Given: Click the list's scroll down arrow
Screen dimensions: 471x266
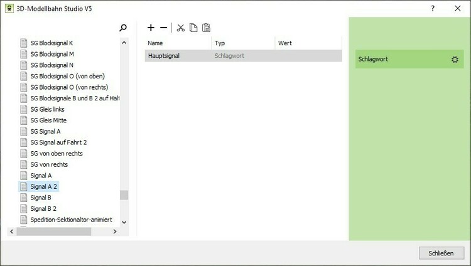Looking at the screenshot, I should coord(124,223).
